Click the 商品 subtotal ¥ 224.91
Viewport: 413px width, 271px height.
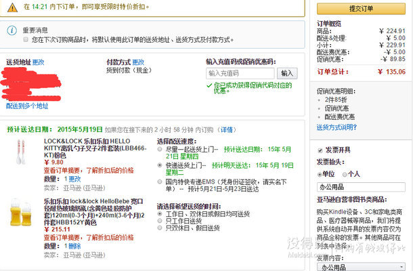click(x=392, y=31)
